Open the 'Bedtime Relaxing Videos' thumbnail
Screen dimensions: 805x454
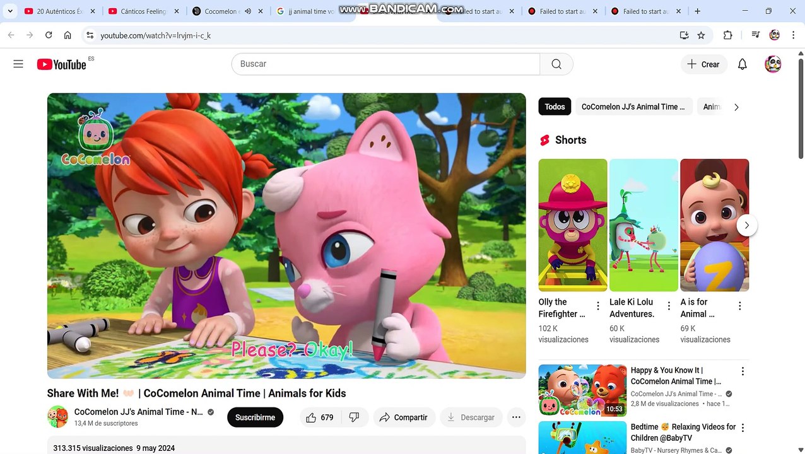[x=582, y=438]
